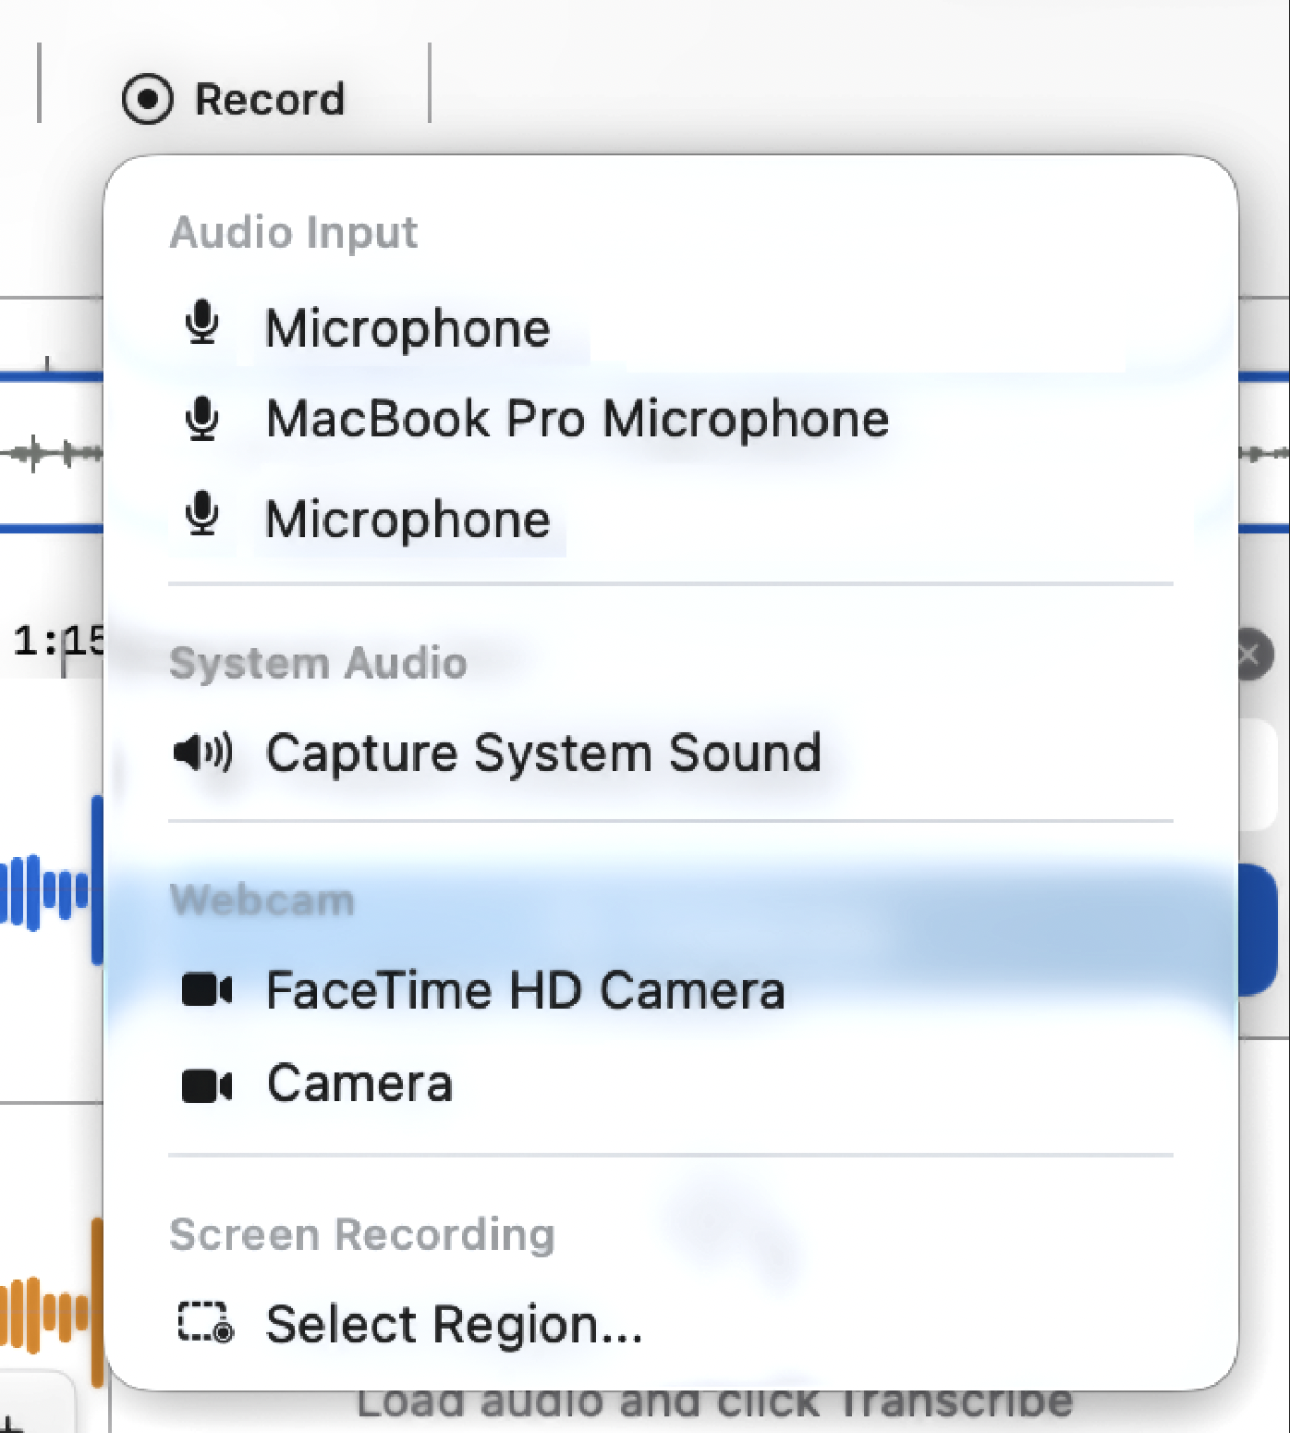Enable Capture System Sound

[x=542, y=752]
